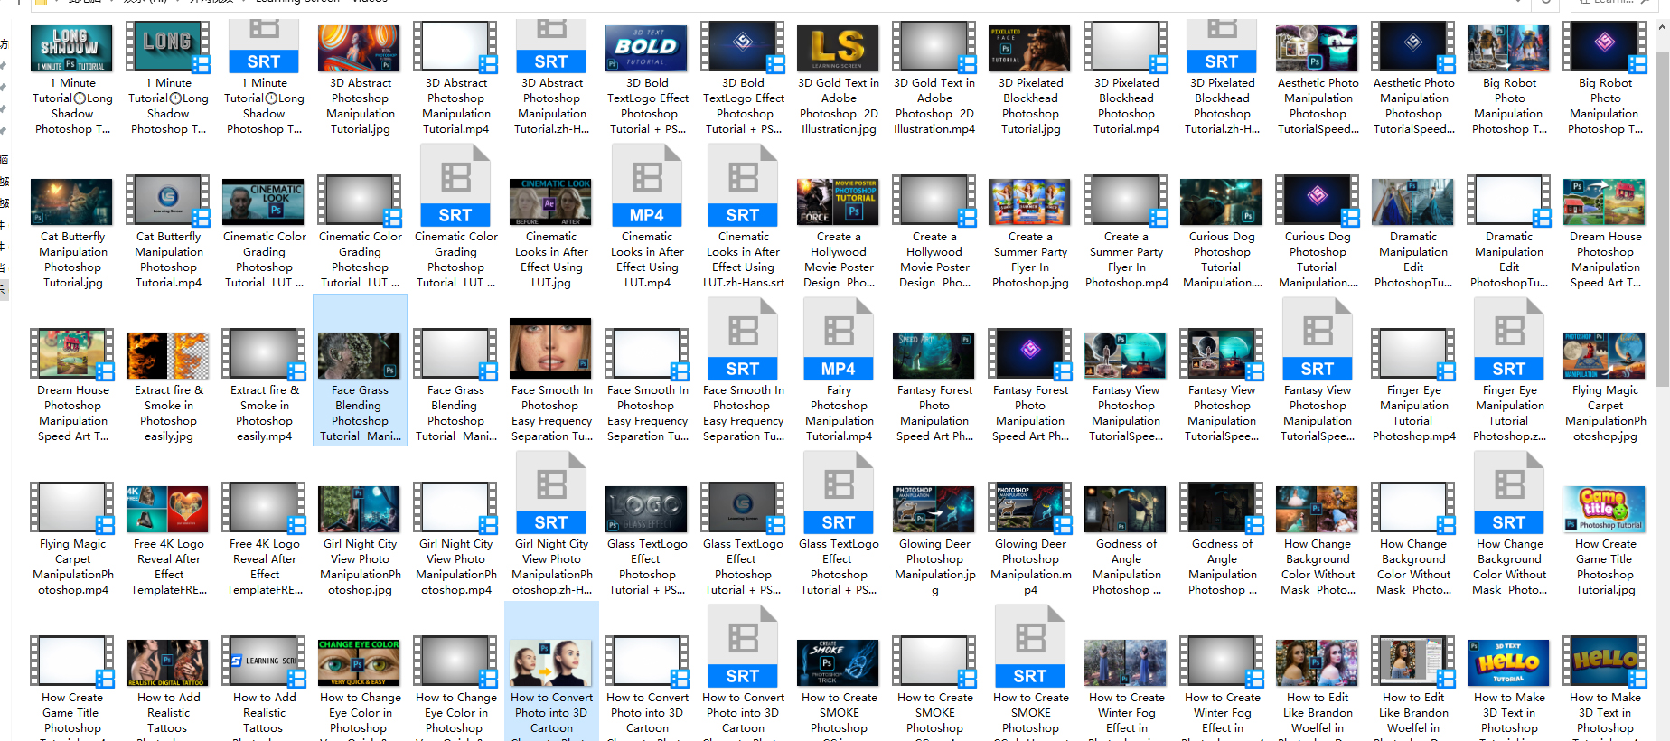Select Dream House Photoshop Manipulation video file
This screenshot has width=1670, height=741.
72,355
